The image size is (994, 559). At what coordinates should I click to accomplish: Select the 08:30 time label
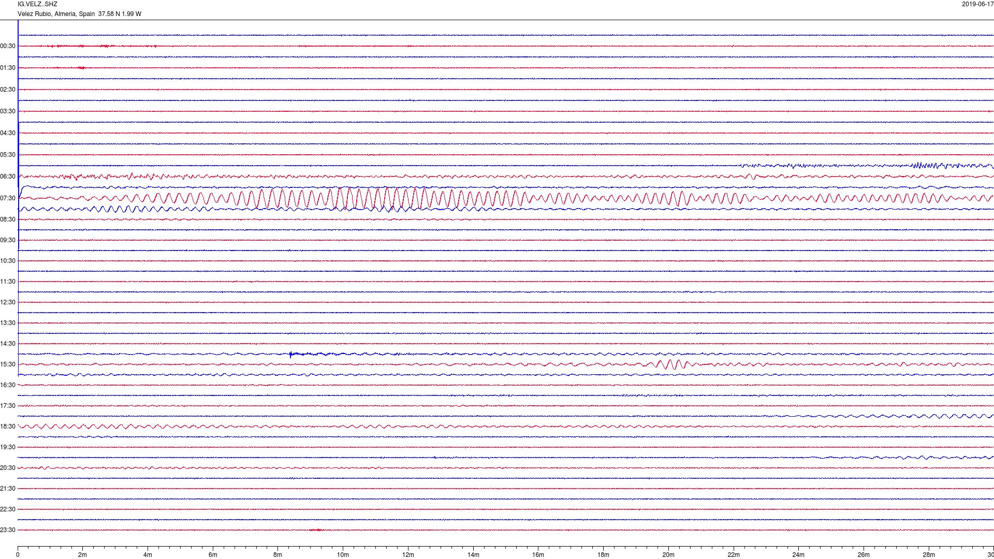pyautogui.click(x=8, y=219)
